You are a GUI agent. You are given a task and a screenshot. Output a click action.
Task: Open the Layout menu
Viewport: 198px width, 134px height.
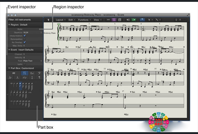[x=61, y=20]
